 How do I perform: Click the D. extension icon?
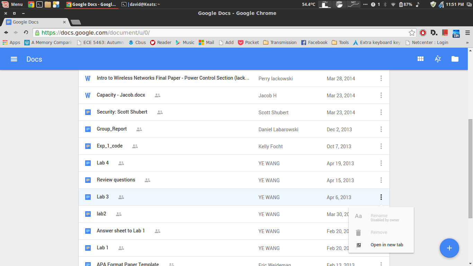click(x=434, y=33)
